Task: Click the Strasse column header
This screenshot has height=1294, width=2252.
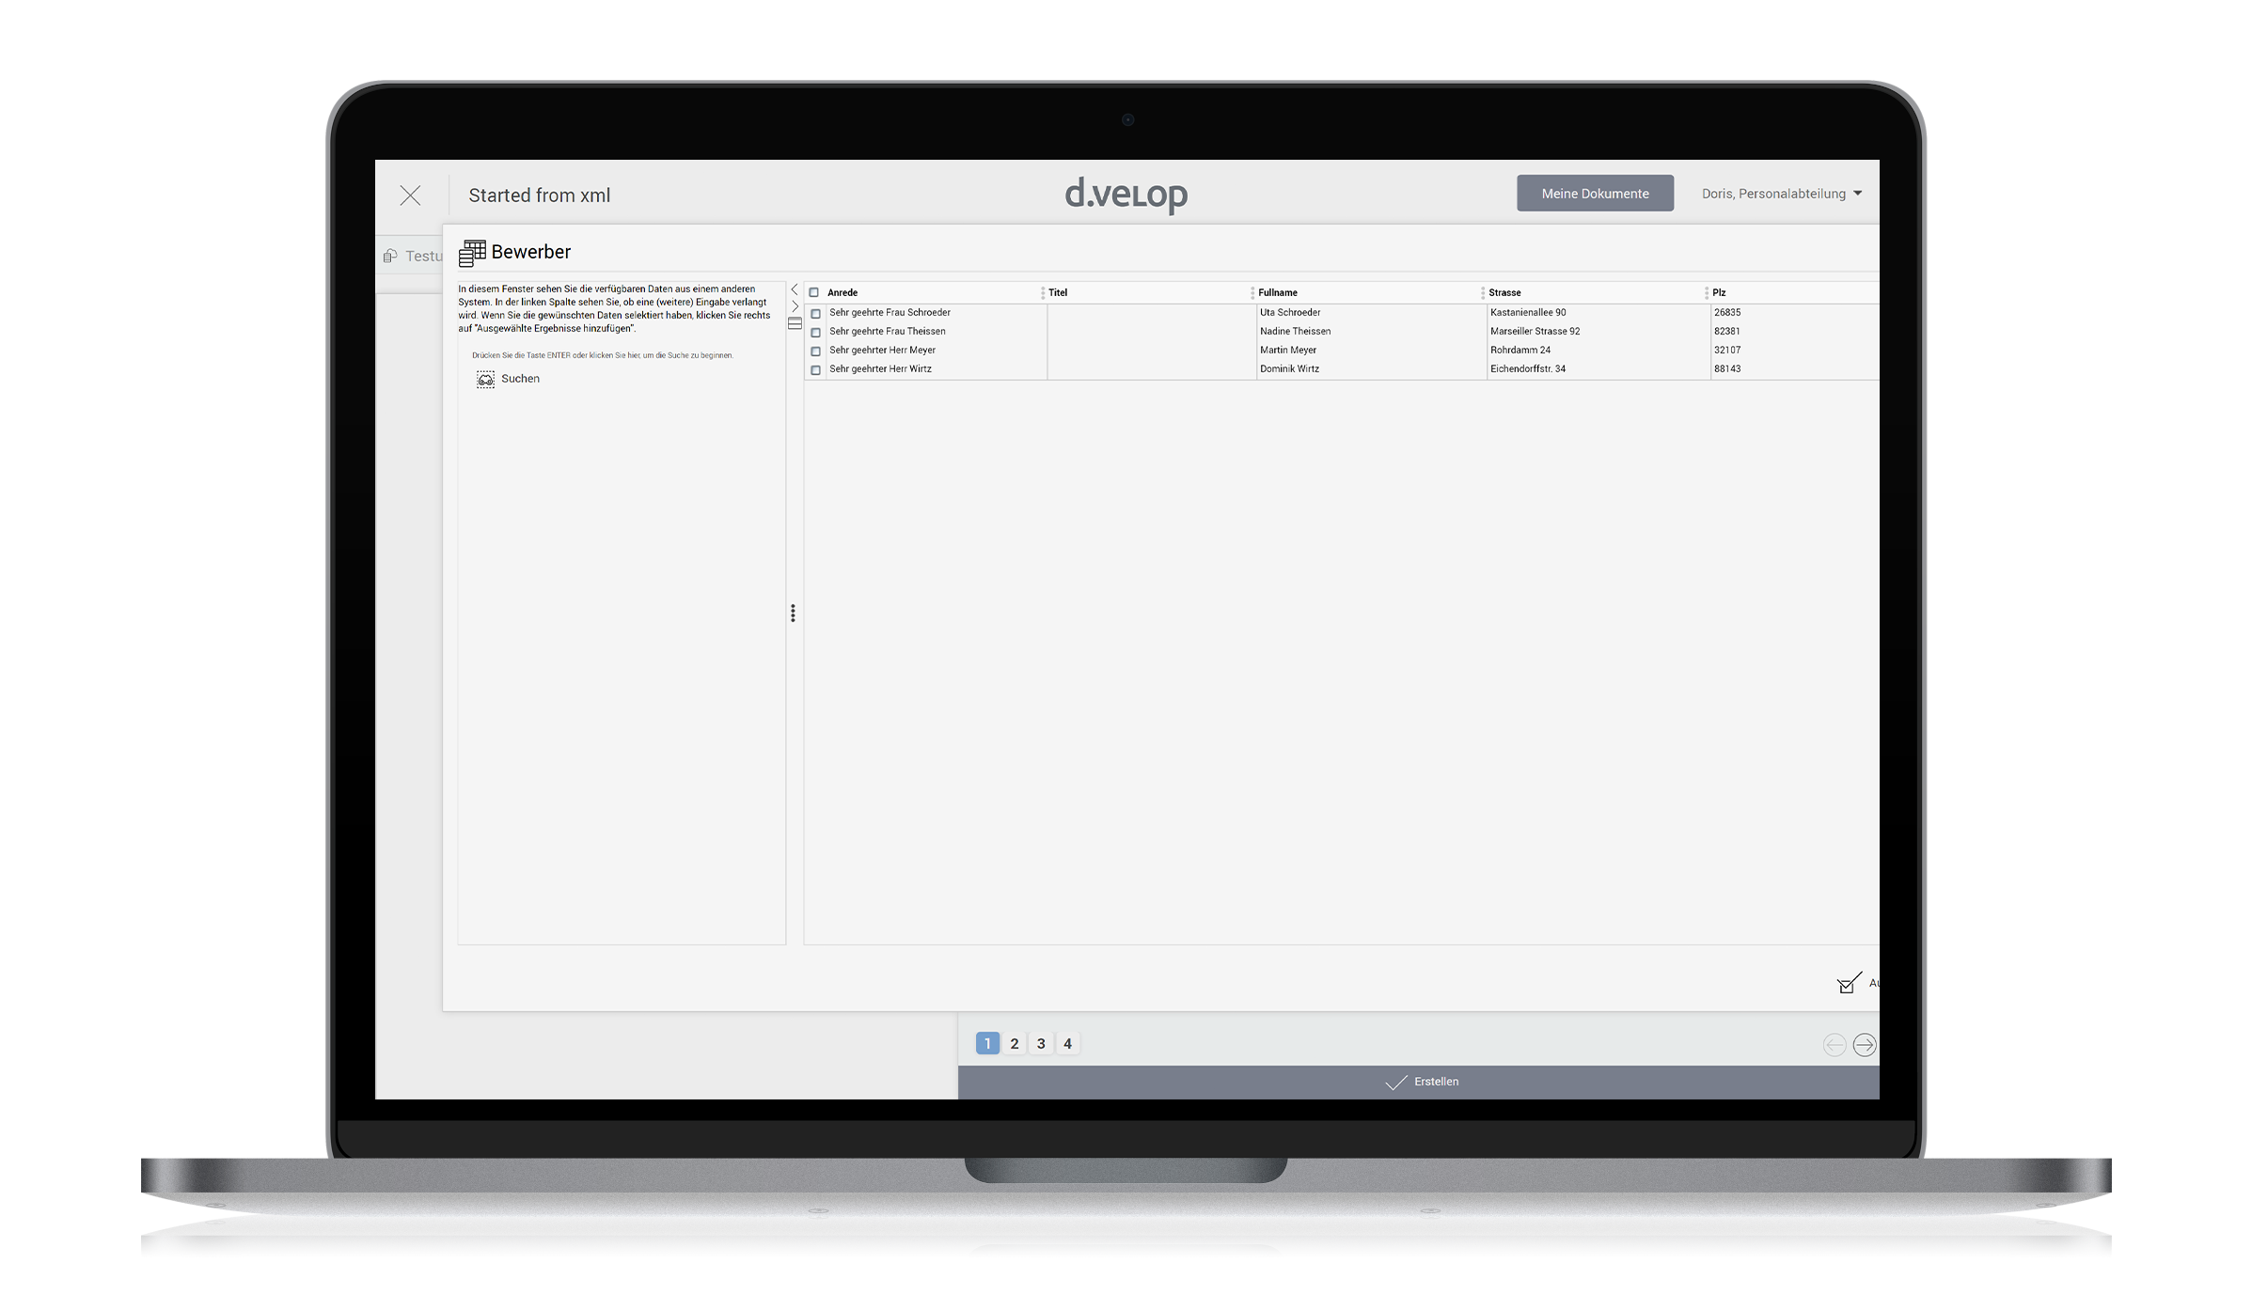Action: [1504, 292]
